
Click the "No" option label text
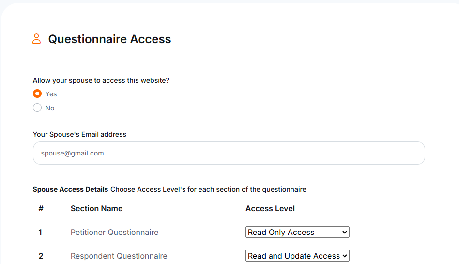tap(50, 108)
